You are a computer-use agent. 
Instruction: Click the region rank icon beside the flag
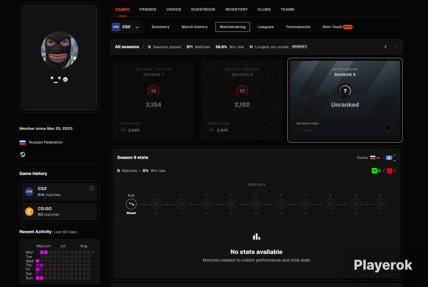389,158
